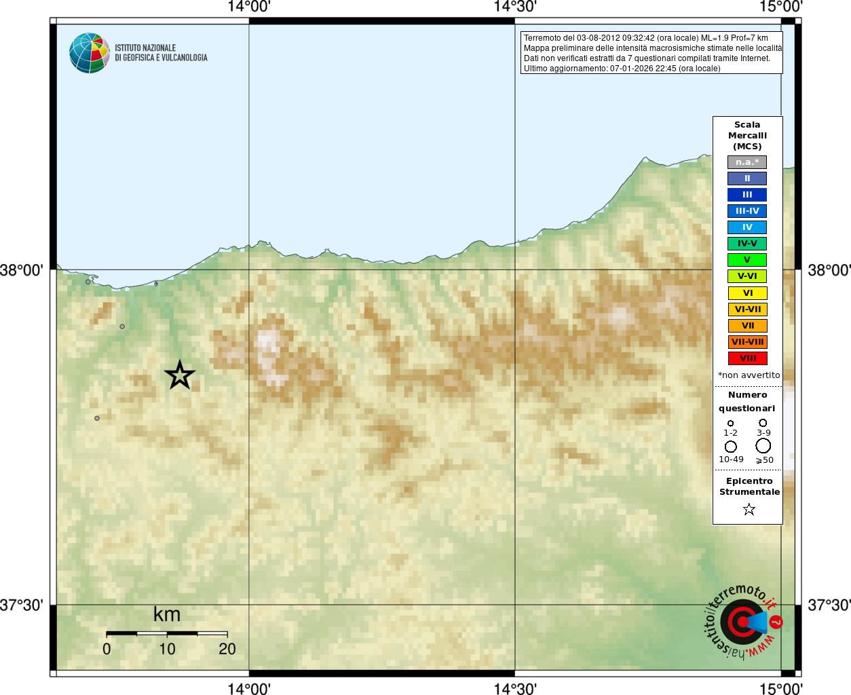The width and height of the screenshot is (851, 695).
Task: Click the km scale bar
Action: (167, 633)
